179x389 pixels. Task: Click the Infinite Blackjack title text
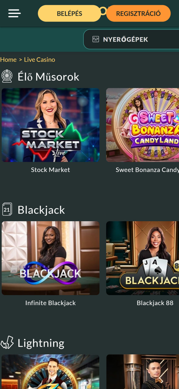pyautogui.click(x=50, y=303)
